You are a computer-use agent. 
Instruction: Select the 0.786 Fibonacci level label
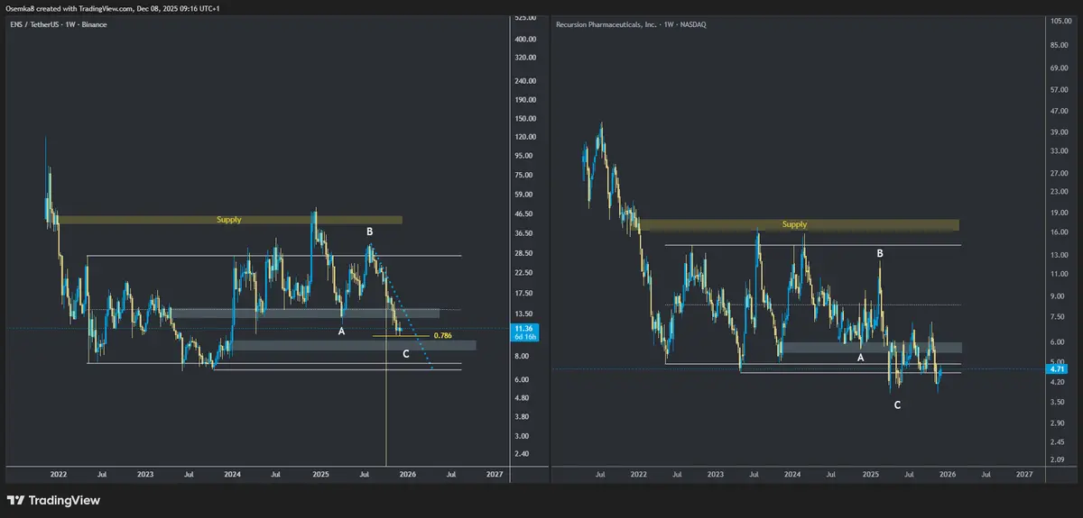tap(442, 336)
